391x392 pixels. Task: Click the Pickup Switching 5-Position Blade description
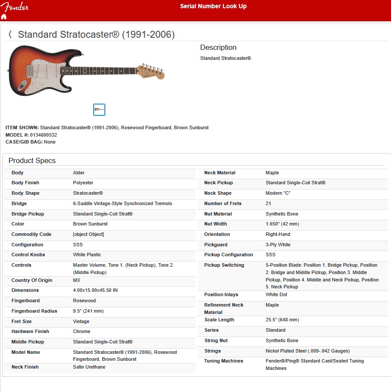322,276
